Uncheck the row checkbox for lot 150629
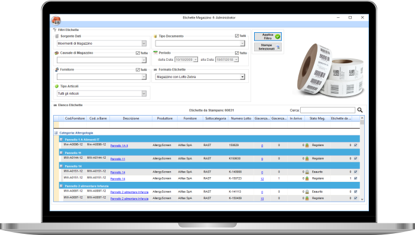Screen dimensions: 415x235 (355, 145)
